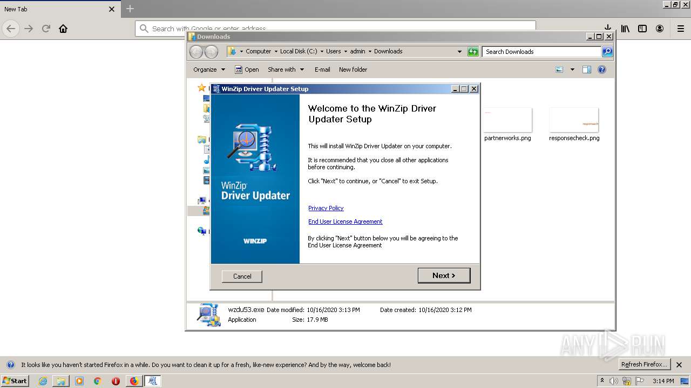Expand the dropdown arrow after admin breadcrumb

tap(370, 51)
